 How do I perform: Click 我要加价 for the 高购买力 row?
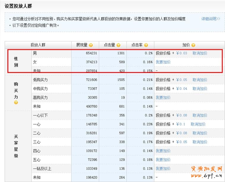[x=163, y=98]
